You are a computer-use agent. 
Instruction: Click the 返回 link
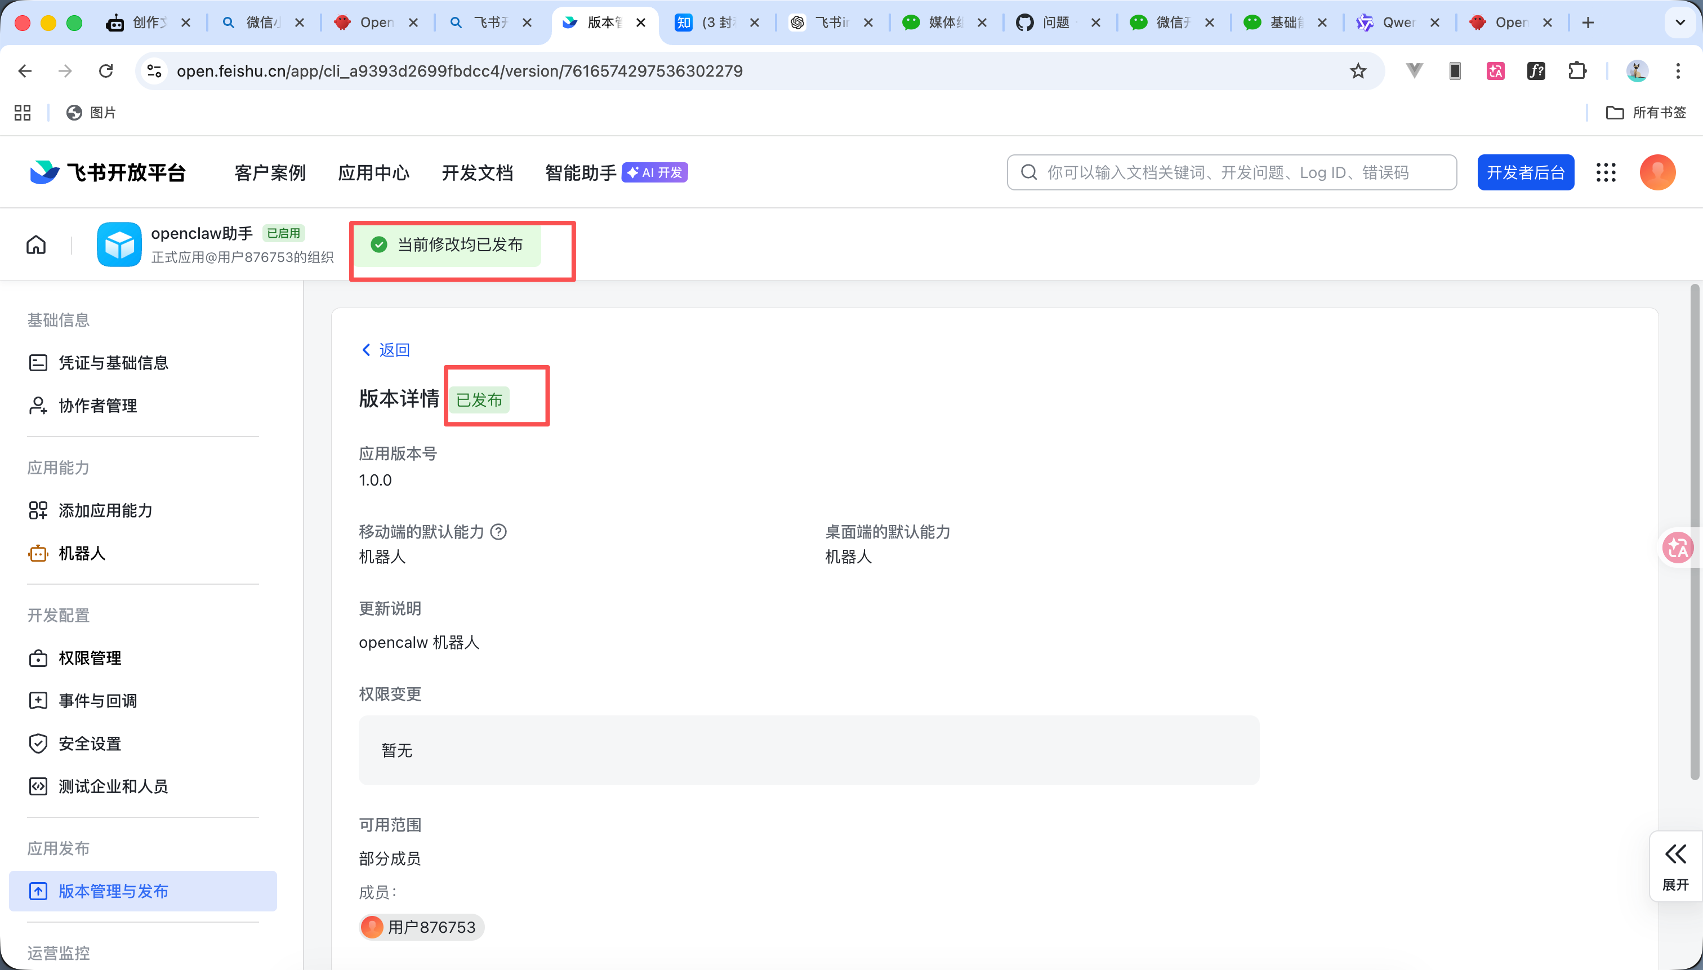385,349
